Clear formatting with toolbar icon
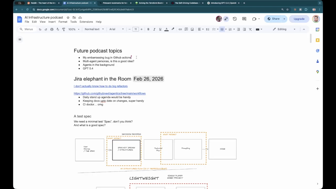Screen dimensions: 336x189 [250, 29]
